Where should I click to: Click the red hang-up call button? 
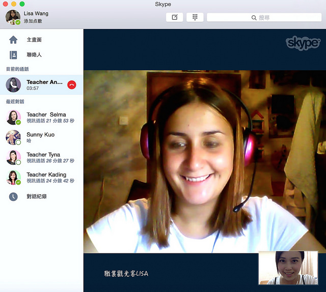72,85
